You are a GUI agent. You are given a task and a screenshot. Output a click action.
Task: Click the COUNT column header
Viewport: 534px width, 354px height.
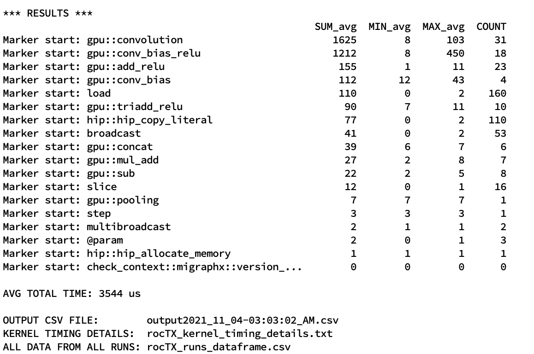(x=491, y=27)
